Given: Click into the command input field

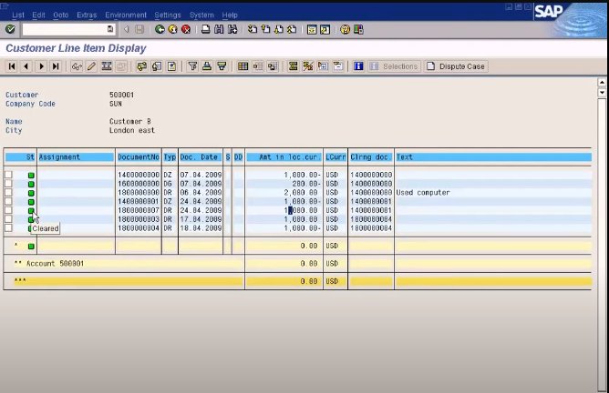Looking at the screenshot, I should pos(65,29).
